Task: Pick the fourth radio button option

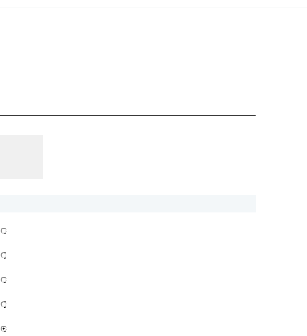Action: pos(4,305)
